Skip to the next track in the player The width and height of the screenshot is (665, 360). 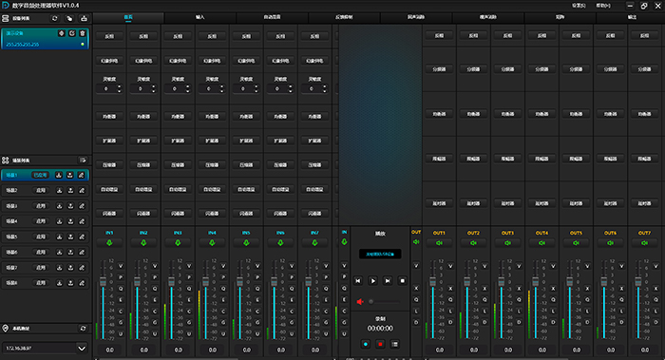(388, 281)
